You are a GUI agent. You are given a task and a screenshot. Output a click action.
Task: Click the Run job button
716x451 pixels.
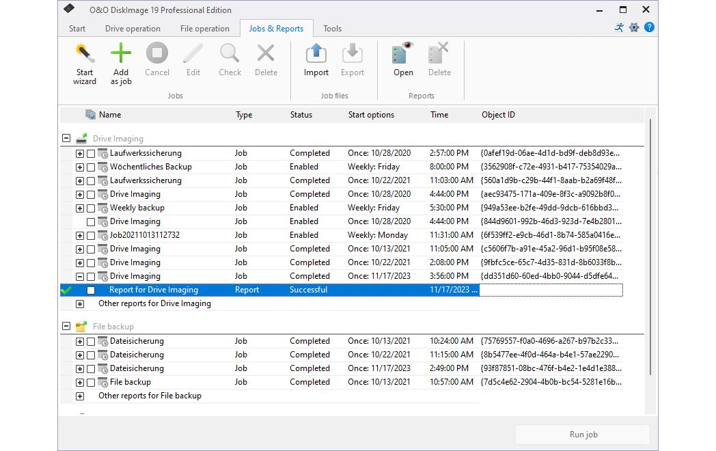coord(583,435)
